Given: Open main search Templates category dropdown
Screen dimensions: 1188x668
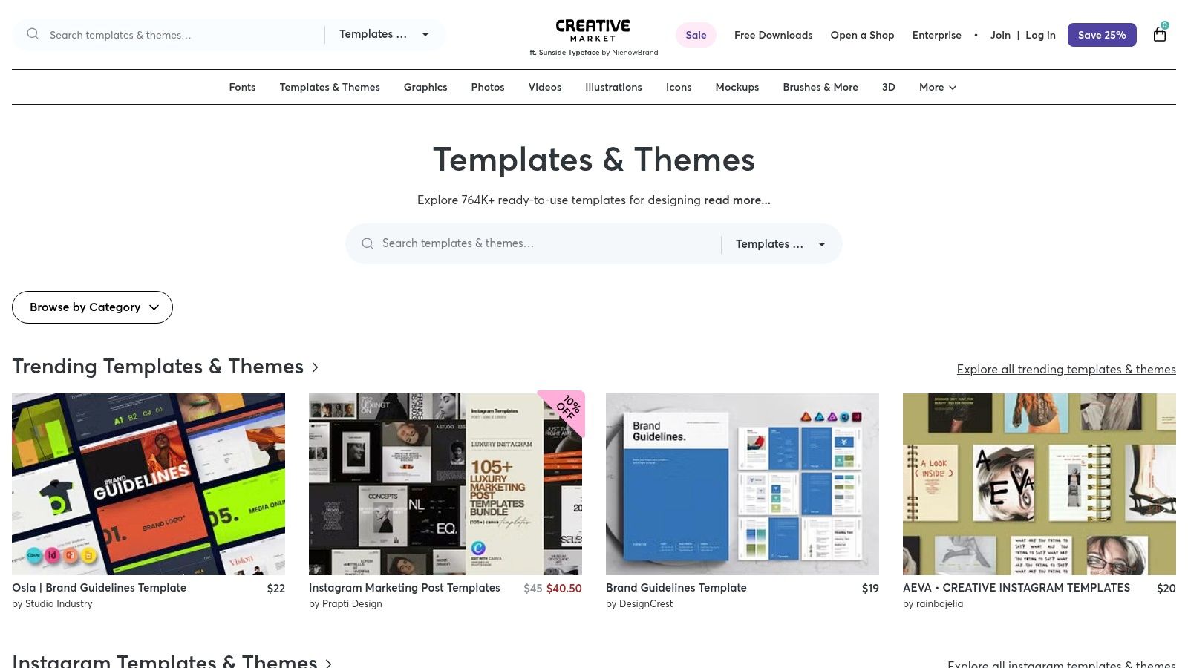Looking at the screenshot, I should point(781,244).
